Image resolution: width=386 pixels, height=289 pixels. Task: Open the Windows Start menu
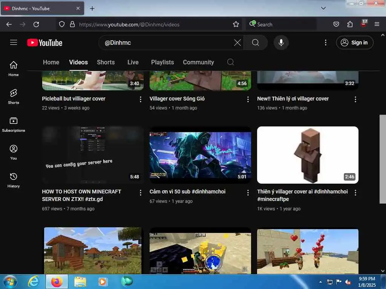[10, 281]
